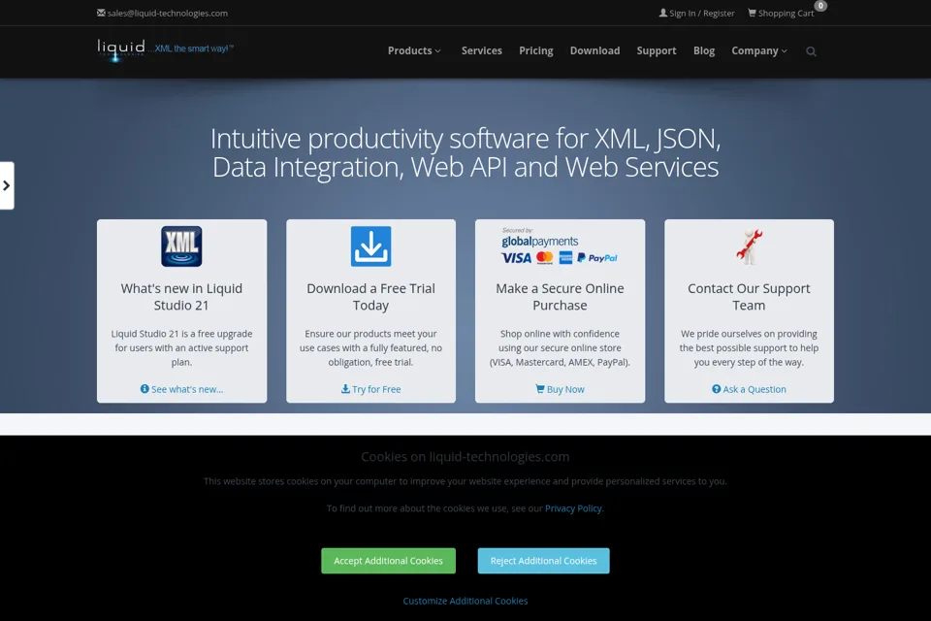The image size is (931, 621).
Task: Click the Try for Free link
Action: coord(371,389)
